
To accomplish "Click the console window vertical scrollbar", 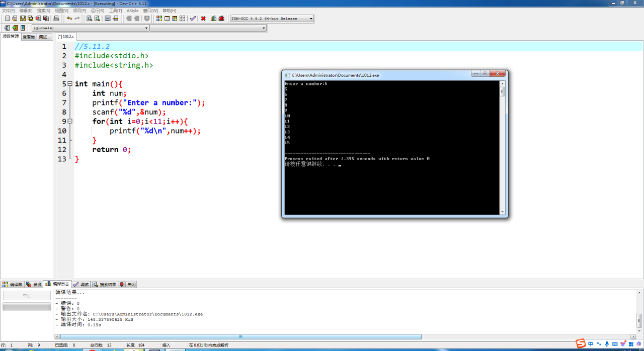I will [x=502, y=148].
